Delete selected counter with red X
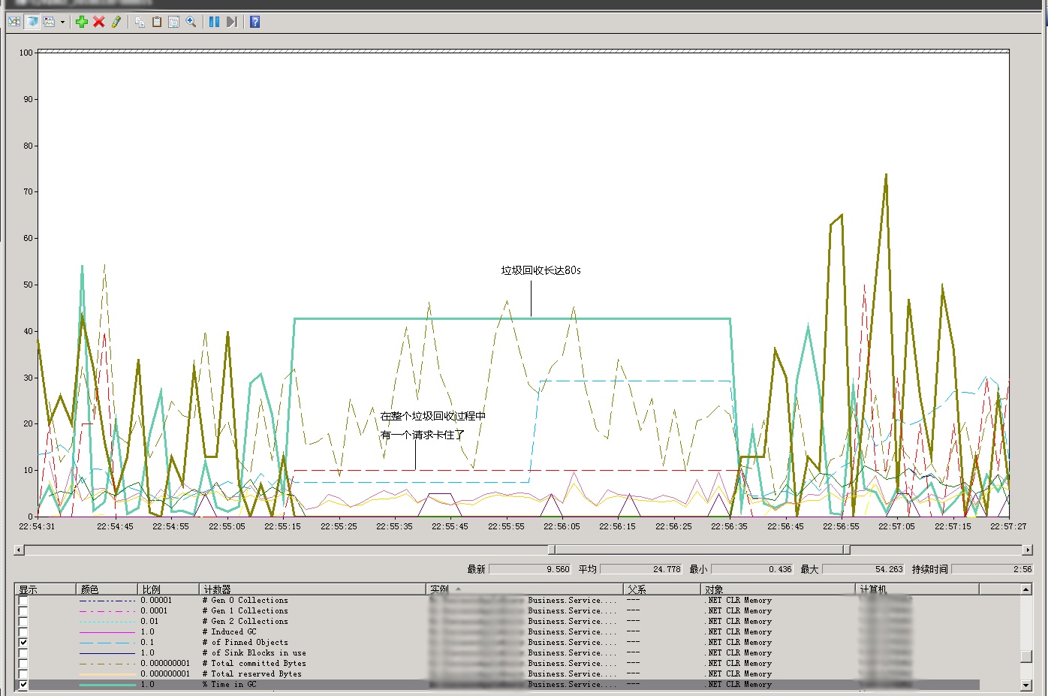The image size is (1048, 696). click(x=98, y=22)
